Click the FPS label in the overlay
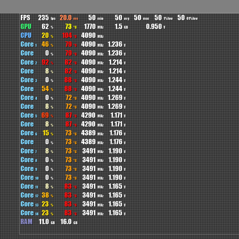The width and height of the screenshot is (239, 239). (x=25, y=18)
